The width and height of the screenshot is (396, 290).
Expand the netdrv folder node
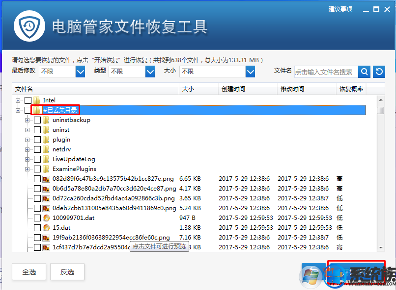point(28,149)
